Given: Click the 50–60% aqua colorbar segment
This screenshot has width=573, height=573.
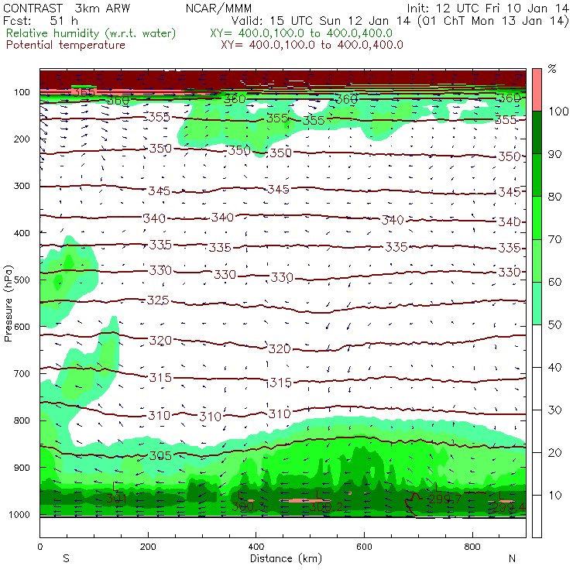Looking at the screenshot, I should tap(537, 304).
